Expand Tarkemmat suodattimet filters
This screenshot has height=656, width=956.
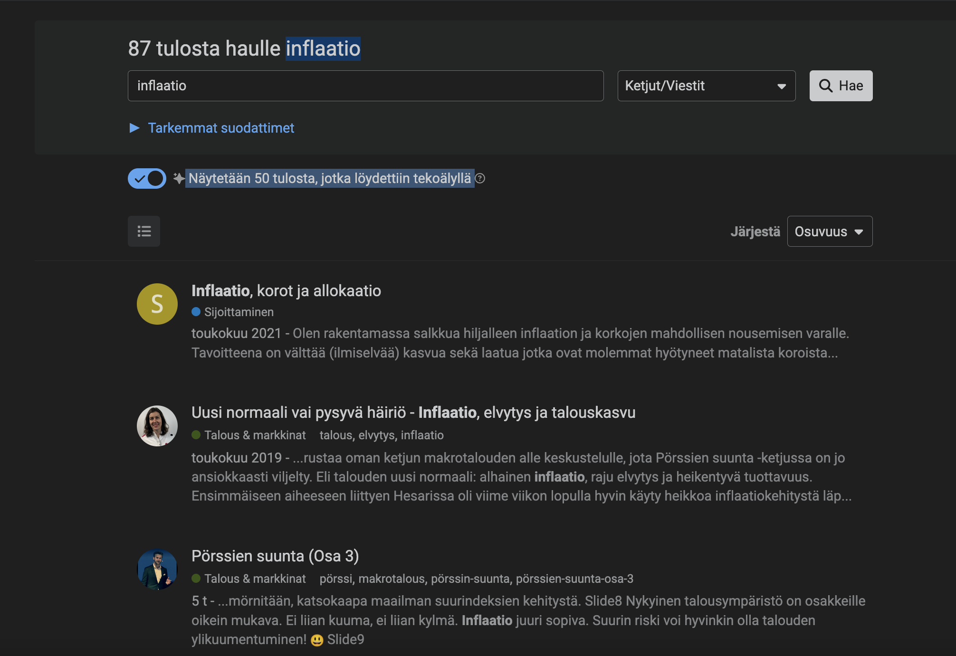pos(220,128)
